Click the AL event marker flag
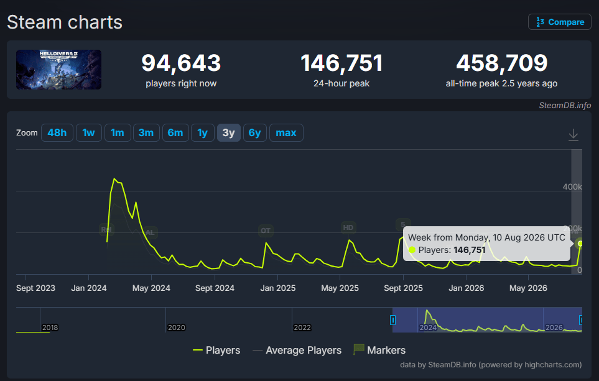Image resolution: width=599 pixels, height=381 pixels. point(150,232)
